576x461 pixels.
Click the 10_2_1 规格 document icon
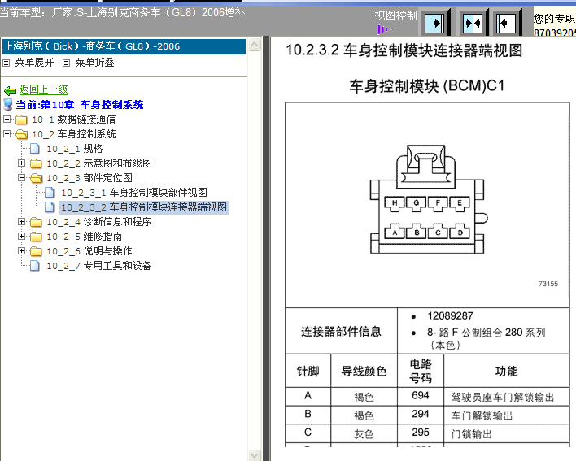coord(35,149)
